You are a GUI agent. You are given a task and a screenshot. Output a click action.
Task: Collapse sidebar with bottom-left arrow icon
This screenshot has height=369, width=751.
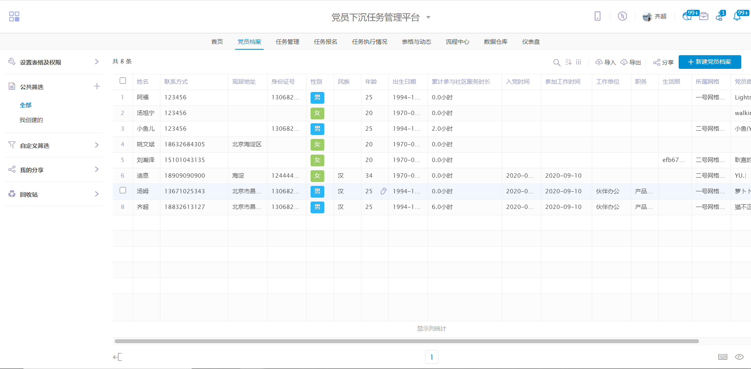(x=117, y=357)
